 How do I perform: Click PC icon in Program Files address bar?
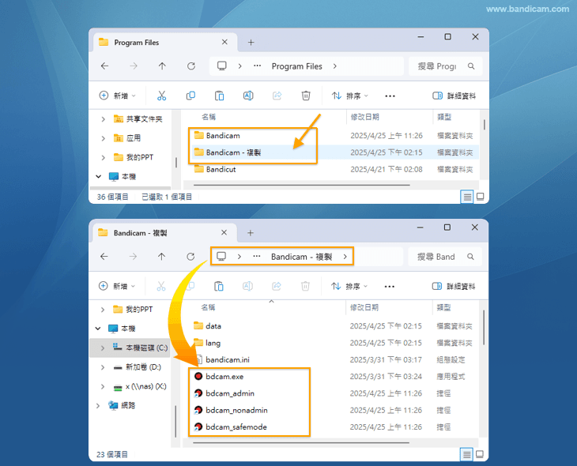pyautogui.click(x=221, y=66)
